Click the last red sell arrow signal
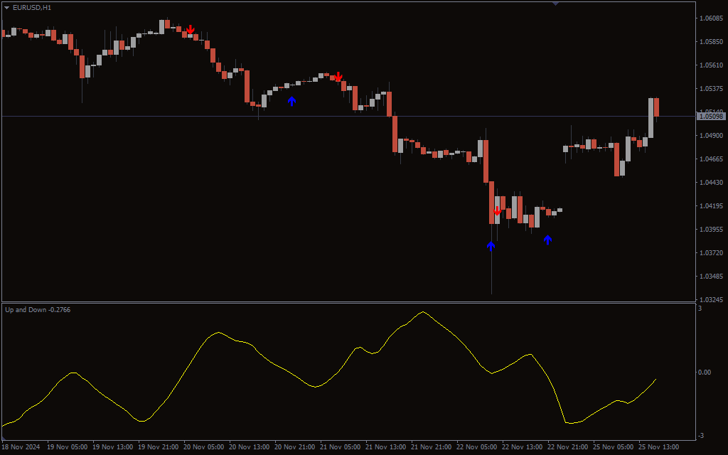 click(x=497, y=211)
